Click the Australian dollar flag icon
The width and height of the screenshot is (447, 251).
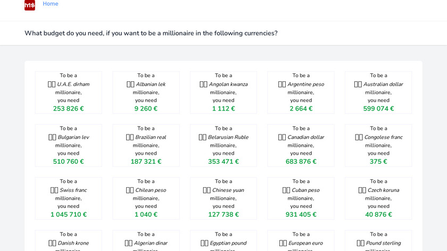pyautogui.click(x=358, y=84)
